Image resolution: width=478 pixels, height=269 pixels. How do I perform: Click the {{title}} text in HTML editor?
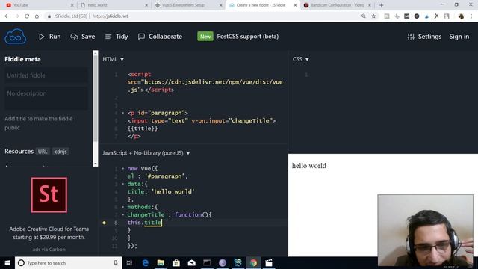(x=143, y=129)
